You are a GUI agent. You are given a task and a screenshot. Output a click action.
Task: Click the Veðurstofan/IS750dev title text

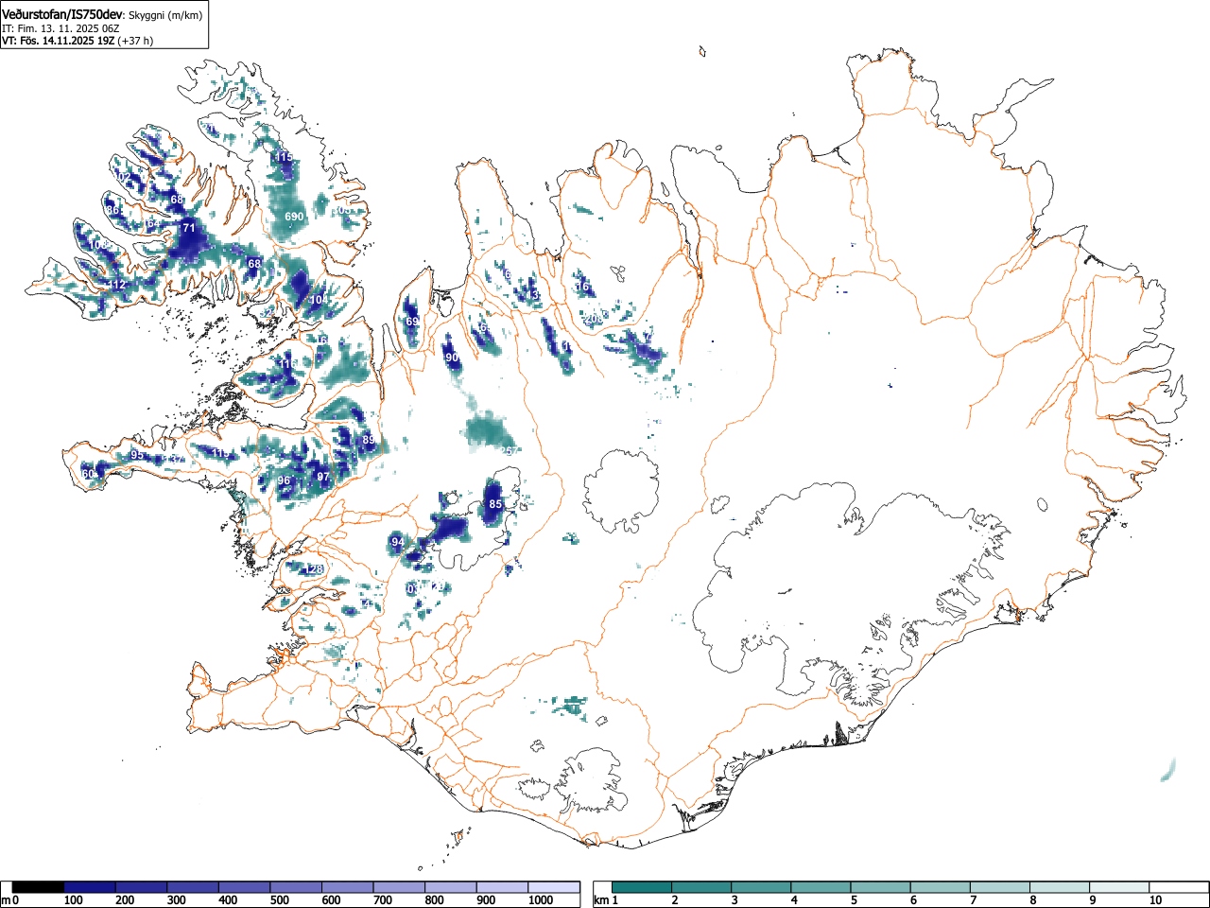pyautogui.click(x=61, y=14)
